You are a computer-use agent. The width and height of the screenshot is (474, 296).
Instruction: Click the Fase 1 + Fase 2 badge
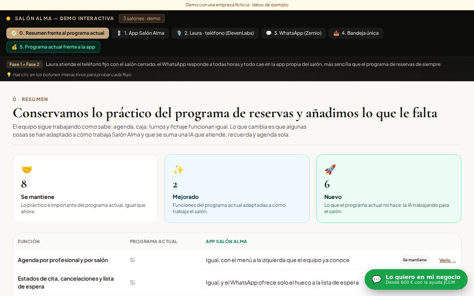pyautogui.click(x=24, y=64)
